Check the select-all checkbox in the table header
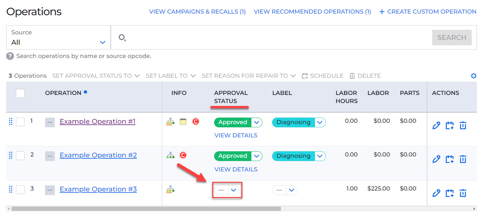485x219 pixels. [20, 93]
